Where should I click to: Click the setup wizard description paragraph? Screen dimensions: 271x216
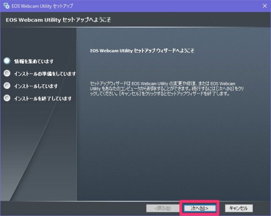click(167, 89)
